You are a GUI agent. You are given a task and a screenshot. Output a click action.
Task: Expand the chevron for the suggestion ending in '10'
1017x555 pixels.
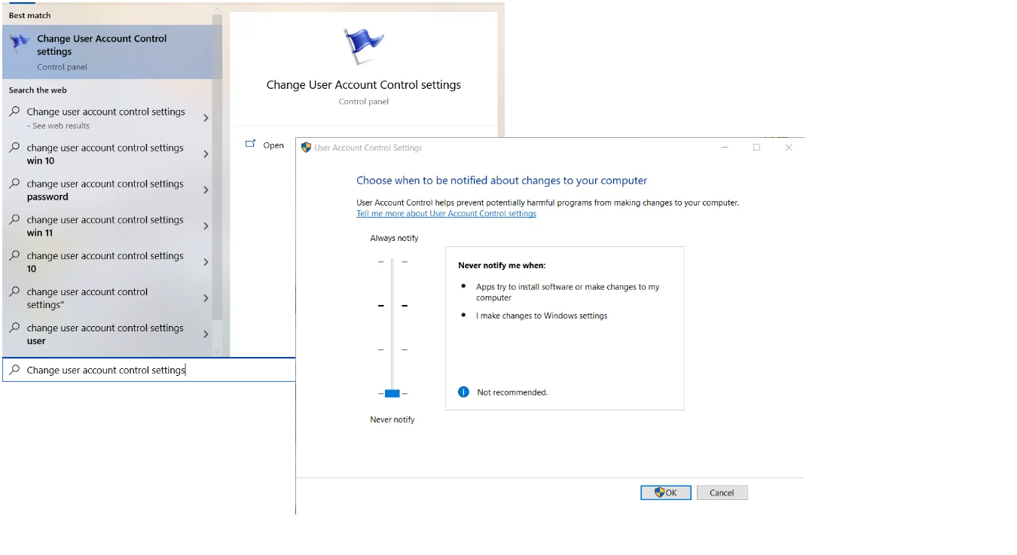pyautogui.click(x=206, y=263)
